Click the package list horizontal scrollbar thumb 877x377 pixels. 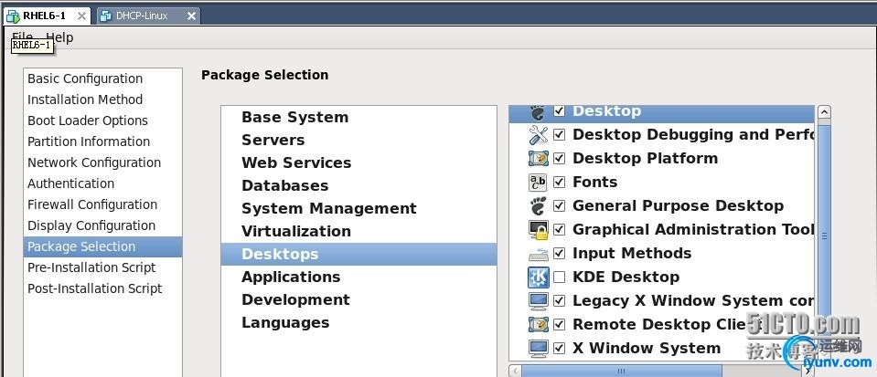click(621, 371)
